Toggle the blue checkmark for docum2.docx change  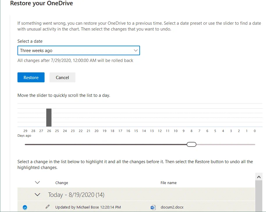[25, 207]
